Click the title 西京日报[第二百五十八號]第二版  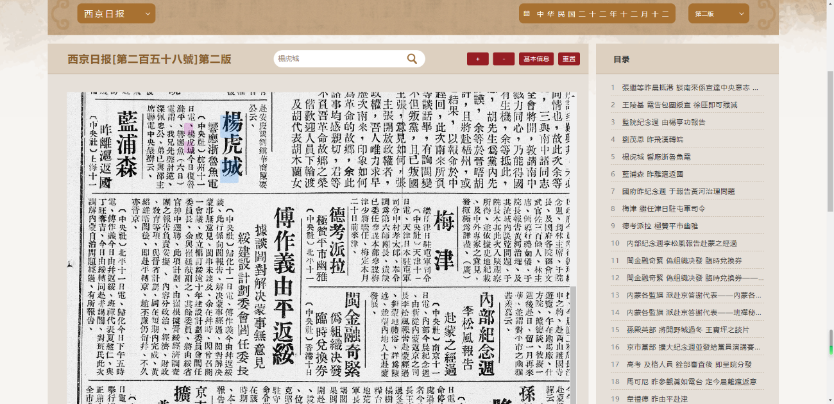coord(149,59)
